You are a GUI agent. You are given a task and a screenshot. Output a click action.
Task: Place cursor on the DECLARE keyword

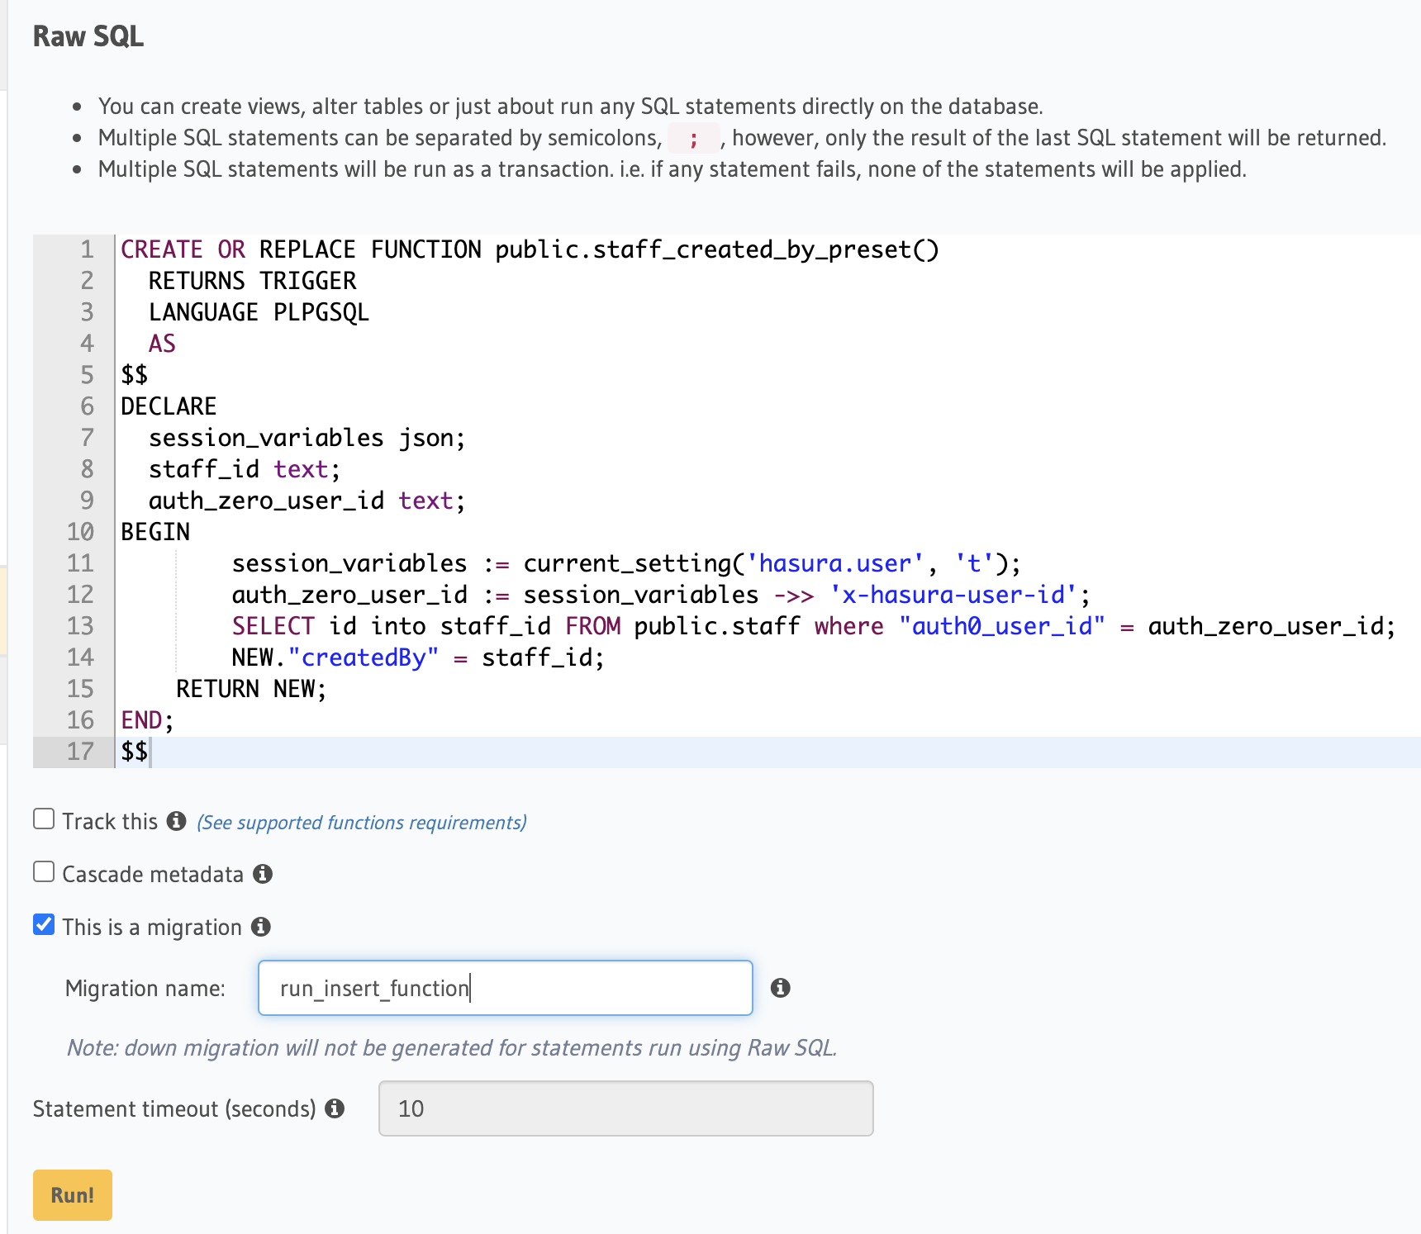pyautogui.click(x=169, y=406)
